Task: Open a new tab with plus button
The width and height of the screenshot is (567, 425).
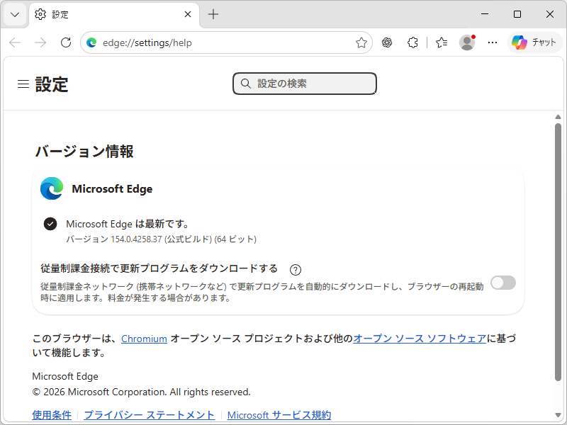Action: [x=213, y=14]
